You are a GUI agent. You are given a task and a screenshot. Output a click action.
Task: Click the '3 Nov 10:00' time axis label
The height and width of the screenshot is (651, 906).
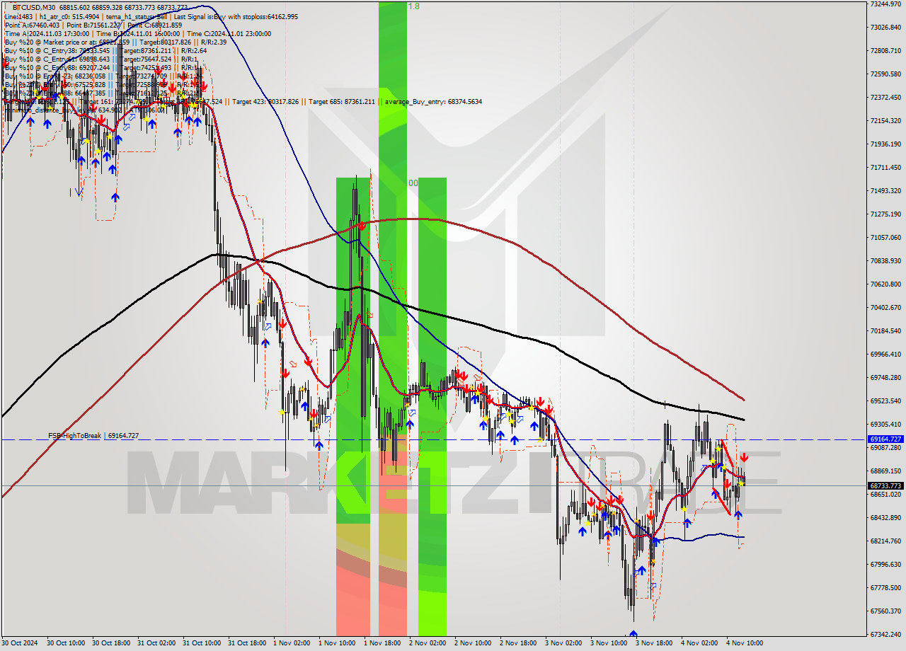point(609,643)
